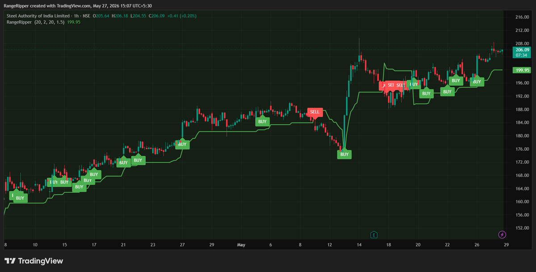Click the date label 20 on time axis
Screen dimensions: 536x272
[418, 245]
